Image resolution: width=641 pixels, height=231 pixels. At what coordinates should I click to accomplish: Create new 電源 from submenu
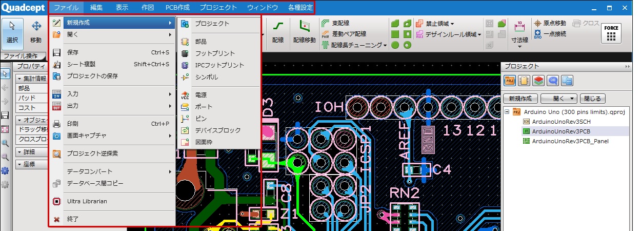tap(219, 95)
